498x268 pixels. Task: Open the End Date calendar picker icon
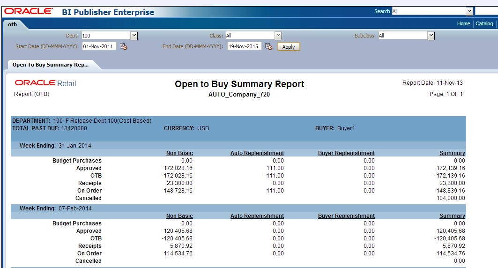click(269, 46)
